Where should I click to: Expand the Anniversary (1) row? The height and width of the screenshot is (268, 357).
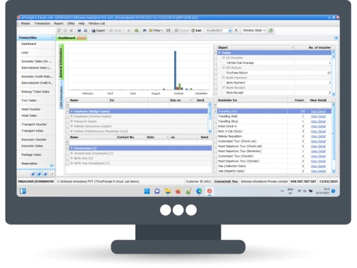[71, 148]
